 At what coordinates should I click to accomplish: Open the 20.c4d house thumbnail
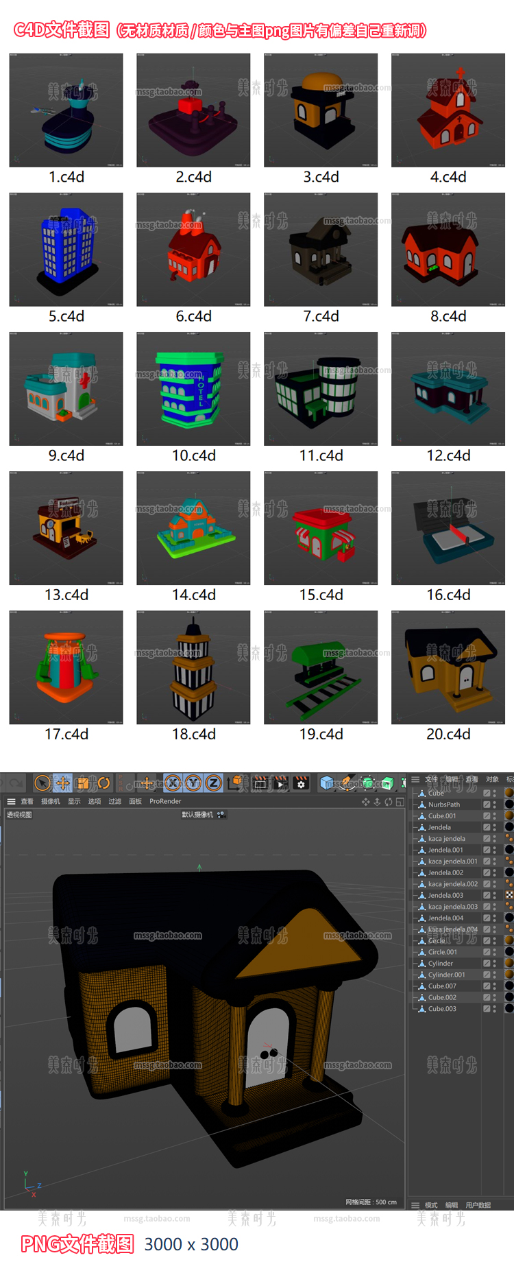[448, 667]
